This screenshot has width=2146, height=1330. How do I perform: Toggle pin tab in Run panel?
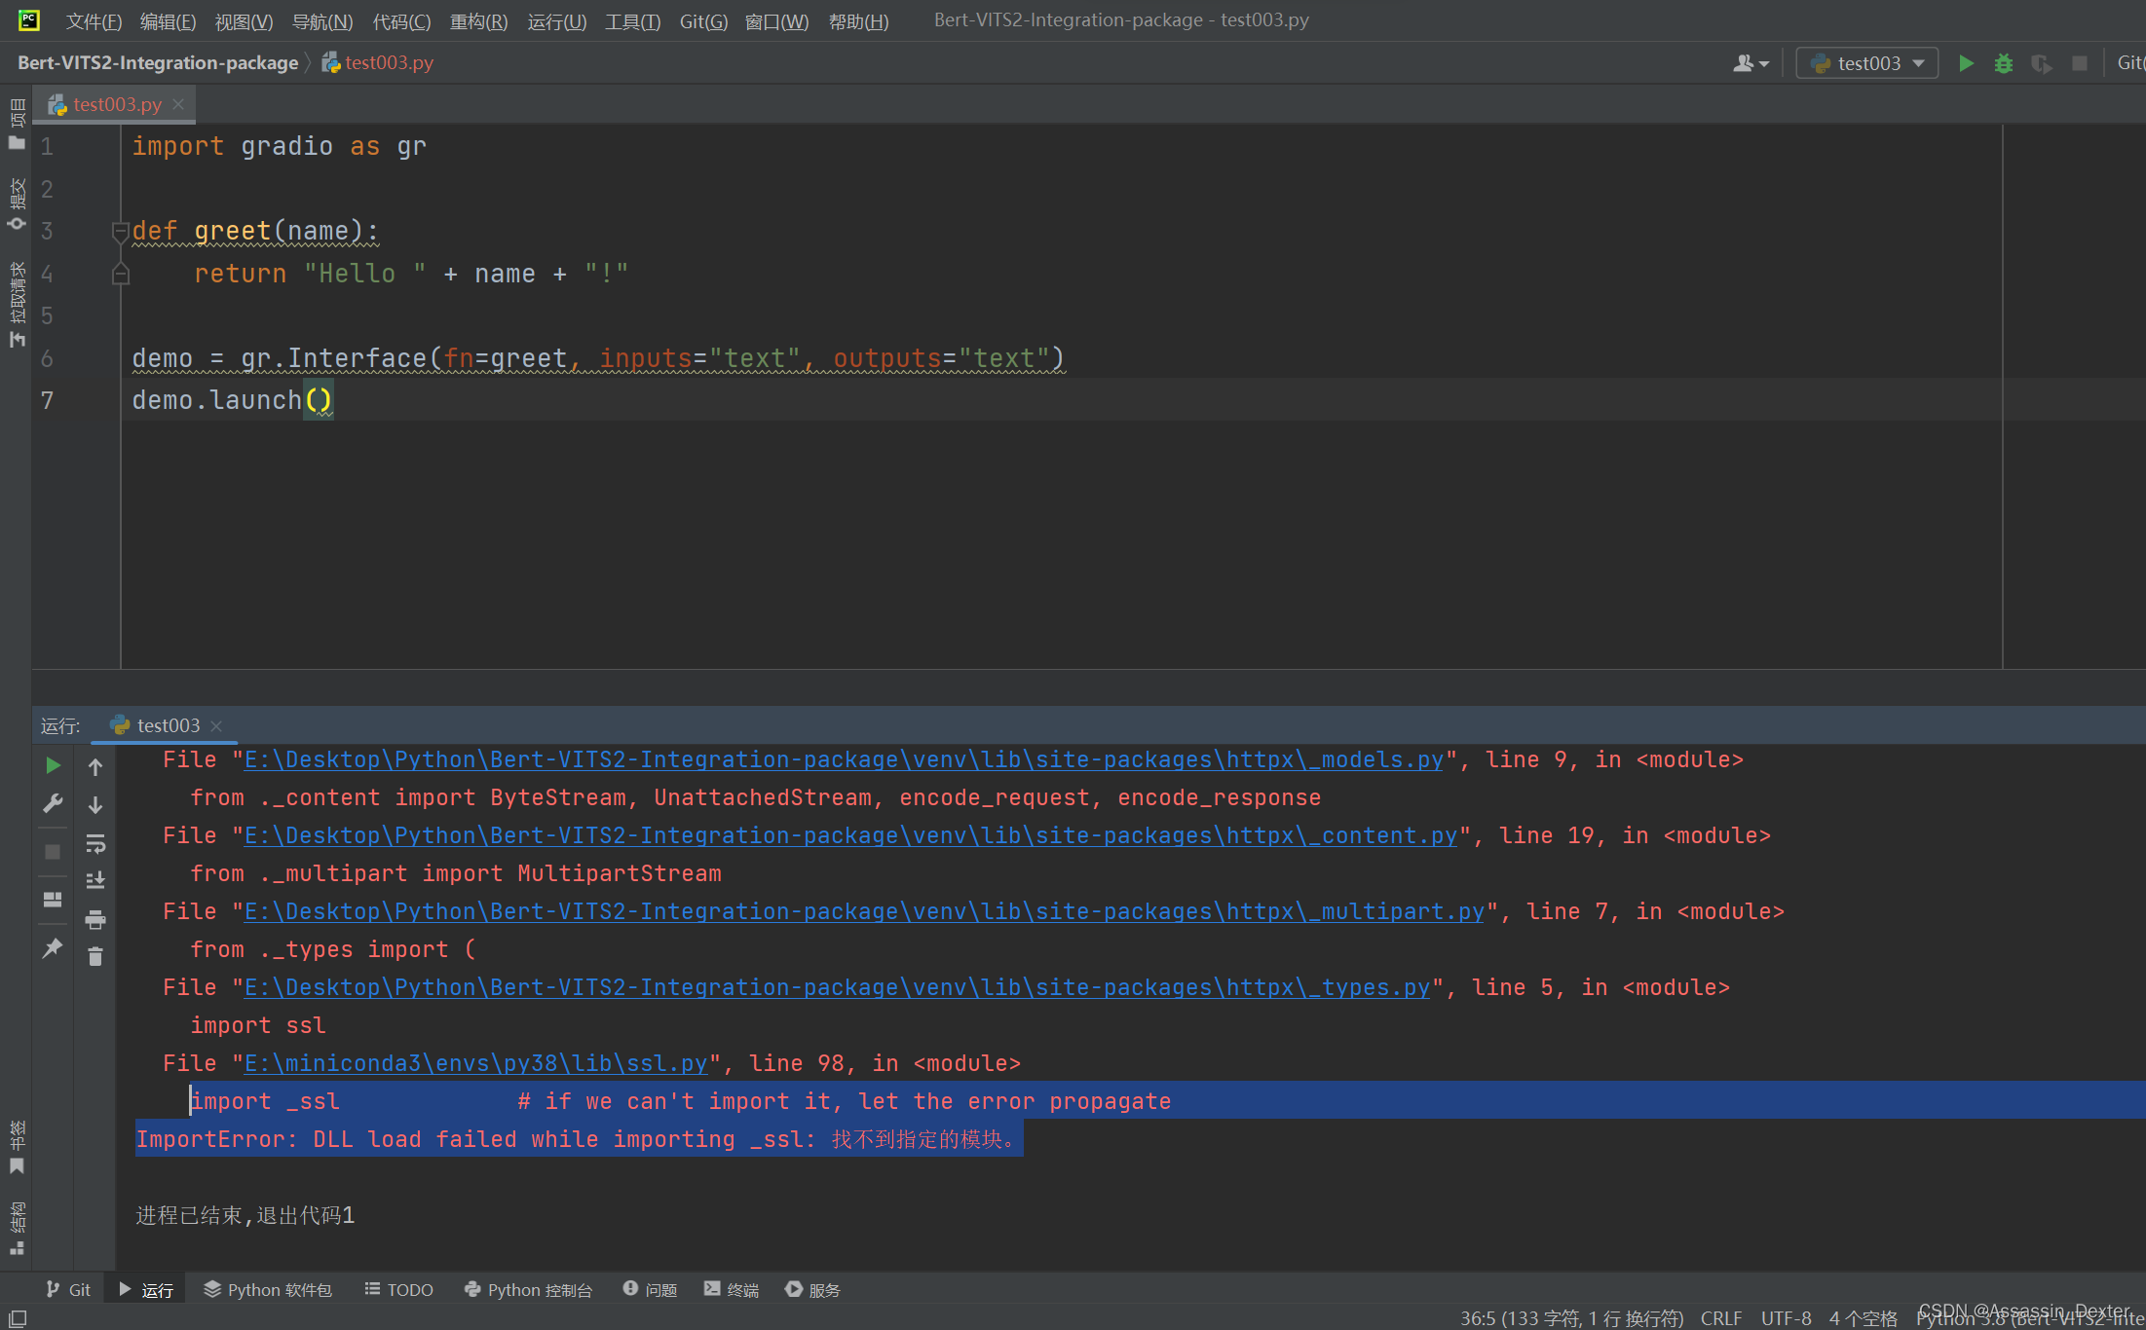pyautogui.click(x=53, y=947)
